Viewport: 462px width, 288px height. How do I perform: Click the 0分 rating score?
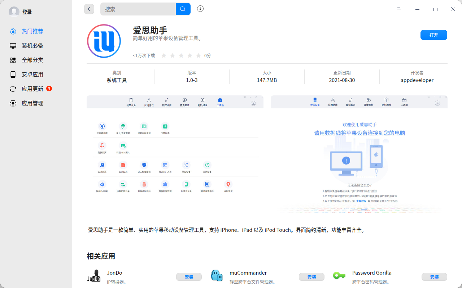point(208,56)
